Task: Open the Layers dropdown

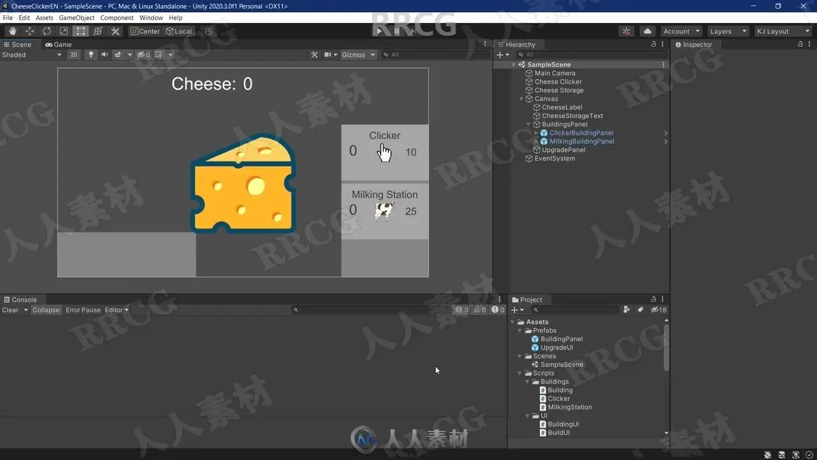Action: click(728, 31)
